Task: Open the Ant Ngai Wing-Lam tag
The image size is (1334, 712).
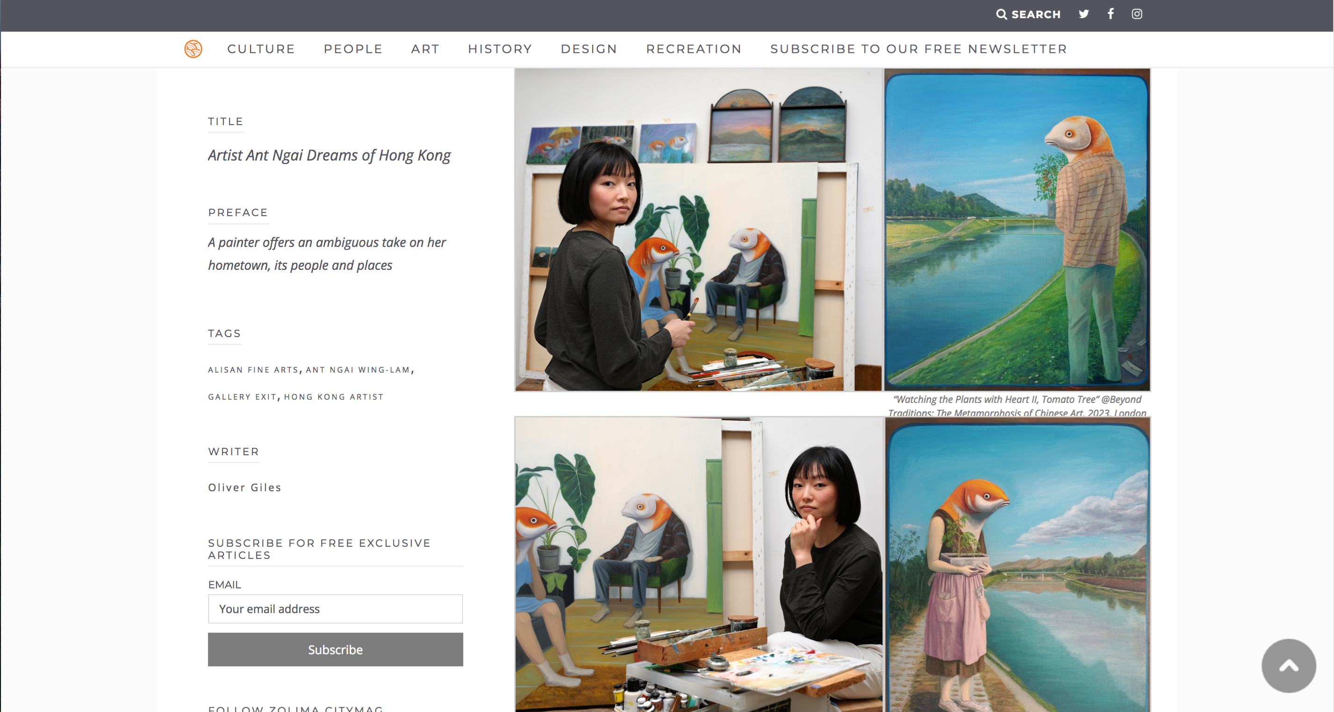Action: click(358, 370)
